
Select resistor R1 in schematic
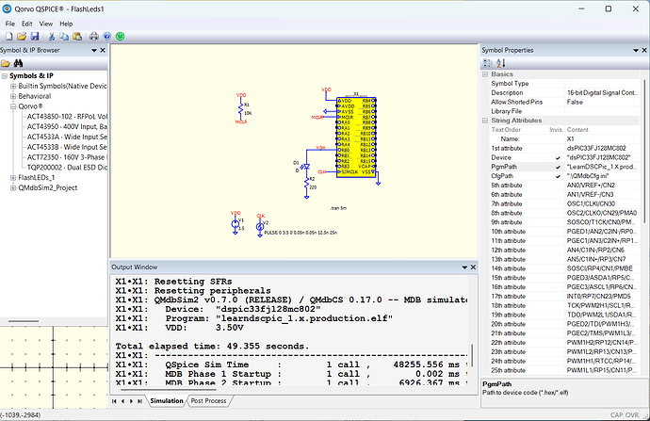[240, 110]
